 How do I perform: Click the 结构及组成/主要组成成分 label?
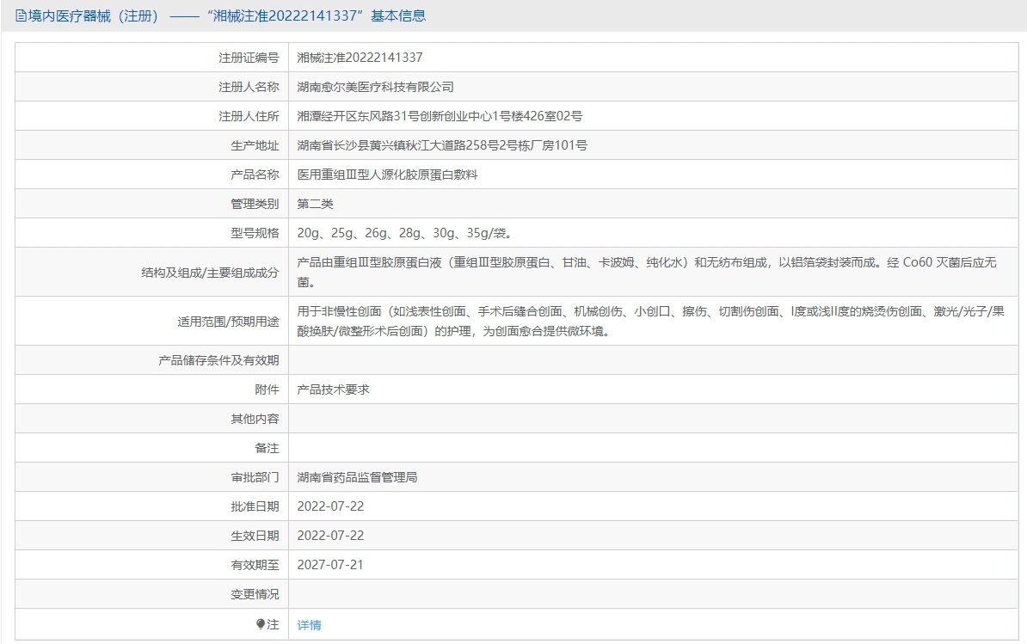[x=210, y=273]
